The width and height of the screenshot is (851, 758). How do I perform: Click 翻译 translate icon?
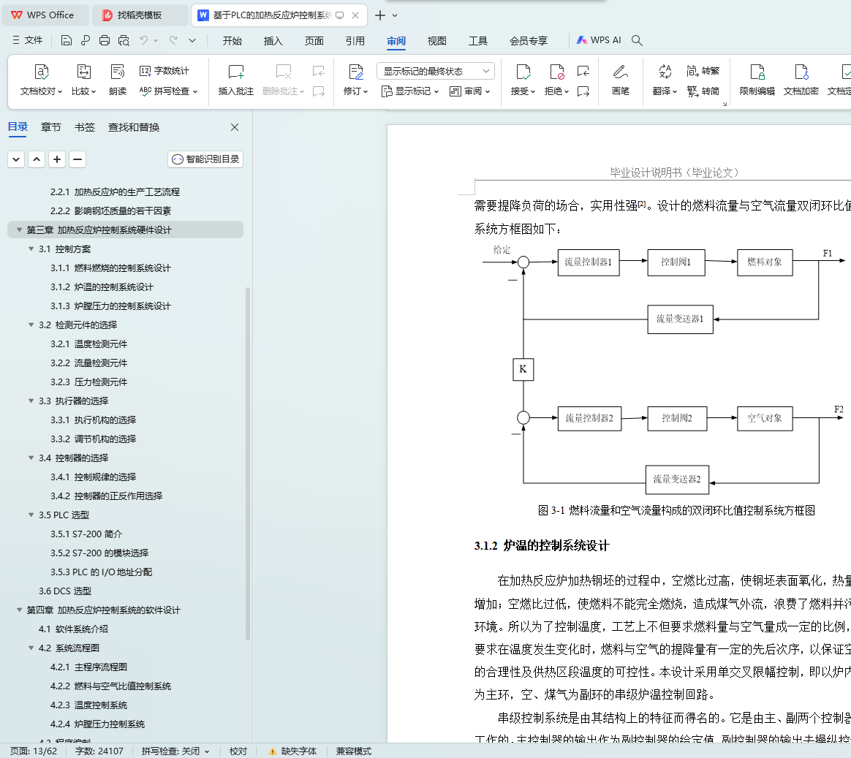pyautogui.click(x=665, y=80)
